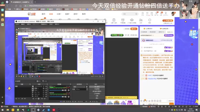Click the user avatar in Douyu header
Viewport: 200px width, 112px height.
(173, 14)
